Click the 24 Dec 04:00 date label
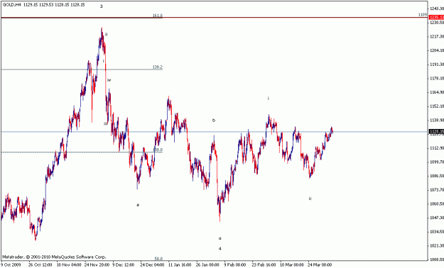The image size is (444, 268). [152, 265]
